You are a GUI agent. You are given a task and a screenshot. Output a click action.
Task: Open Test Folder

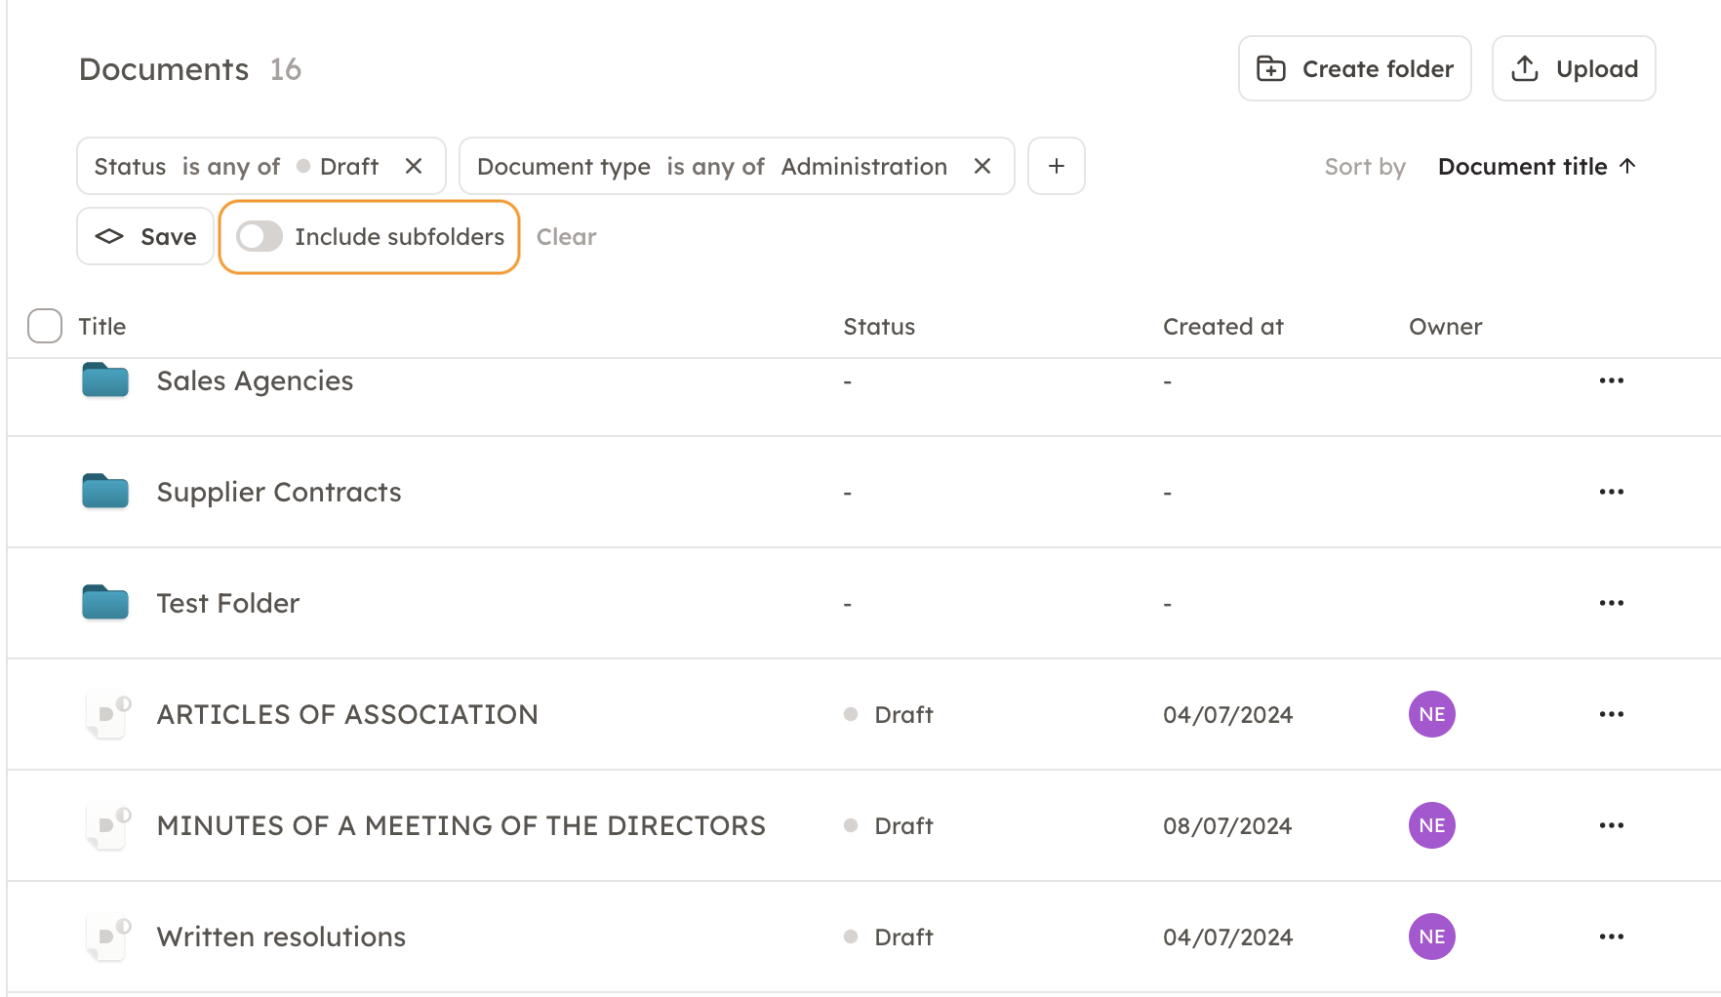(x=227, y=604)
